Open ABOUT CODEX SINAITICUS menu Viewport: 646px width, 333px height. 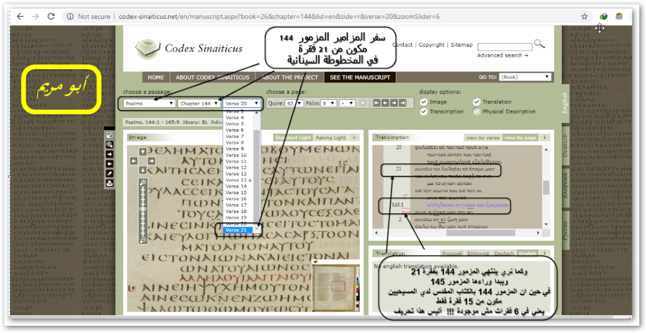[x=213, y=78]
